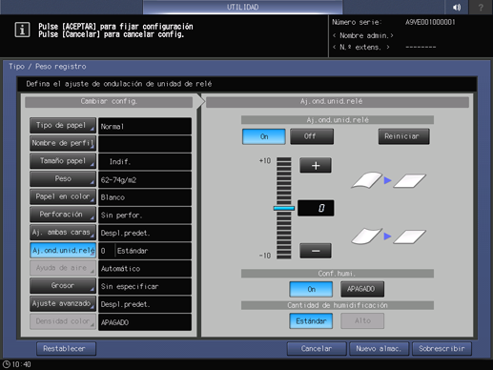This screenshot has height=370, width=493.
Task: Click the information icon near the message
Action: (22, 31)
